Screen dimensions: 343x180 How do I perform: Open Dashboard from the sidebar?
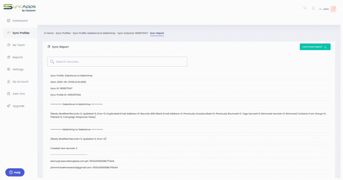[x=20, y=21]
